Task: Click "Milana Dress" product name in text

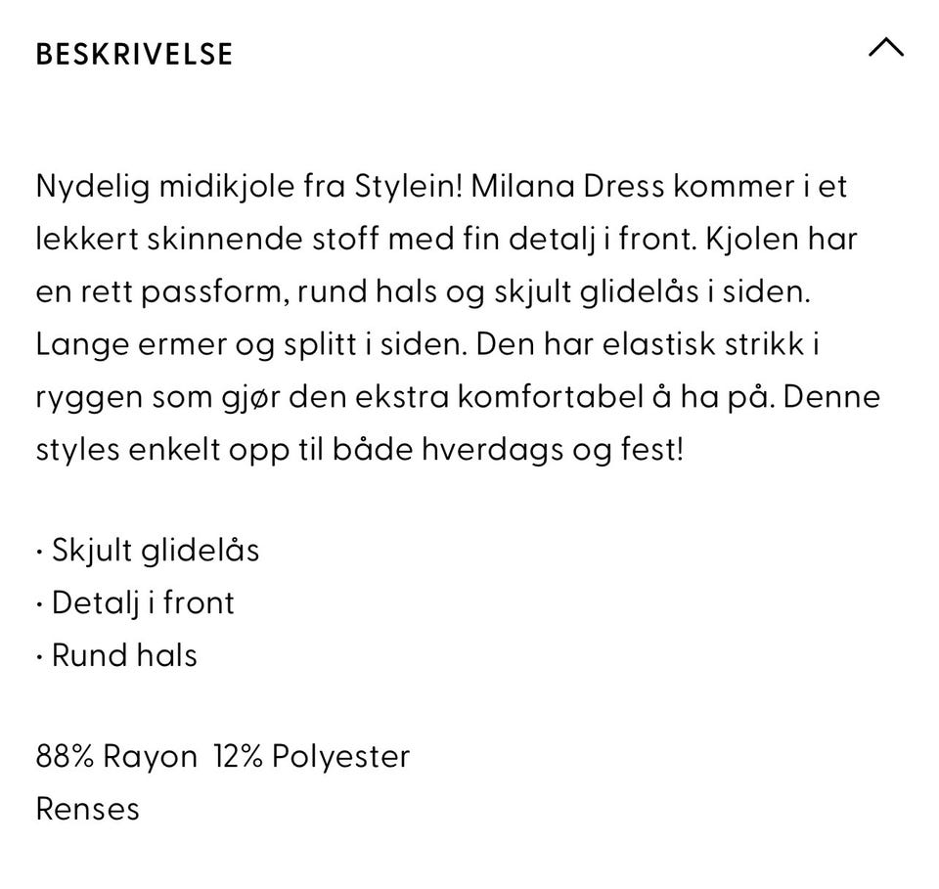Action: tap(567, 186)
